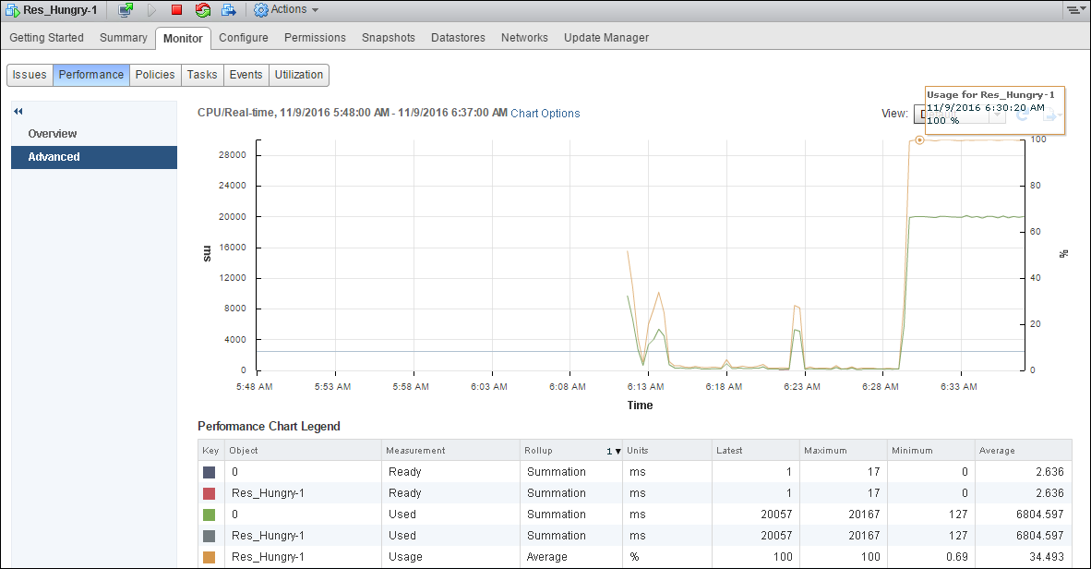
Task: Click the Units column header
Action: (x=666, y=451)
